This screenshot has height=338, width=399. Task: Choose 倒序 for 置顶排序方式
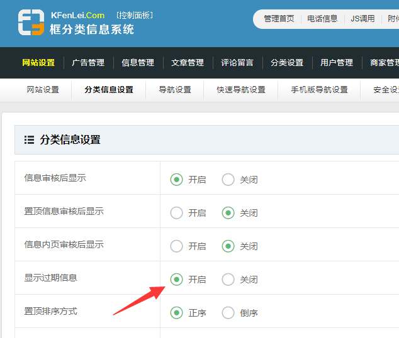228,313
